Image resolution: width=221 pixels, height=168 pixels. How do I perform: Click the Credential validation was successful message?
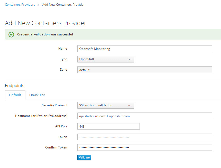[45, 34]
